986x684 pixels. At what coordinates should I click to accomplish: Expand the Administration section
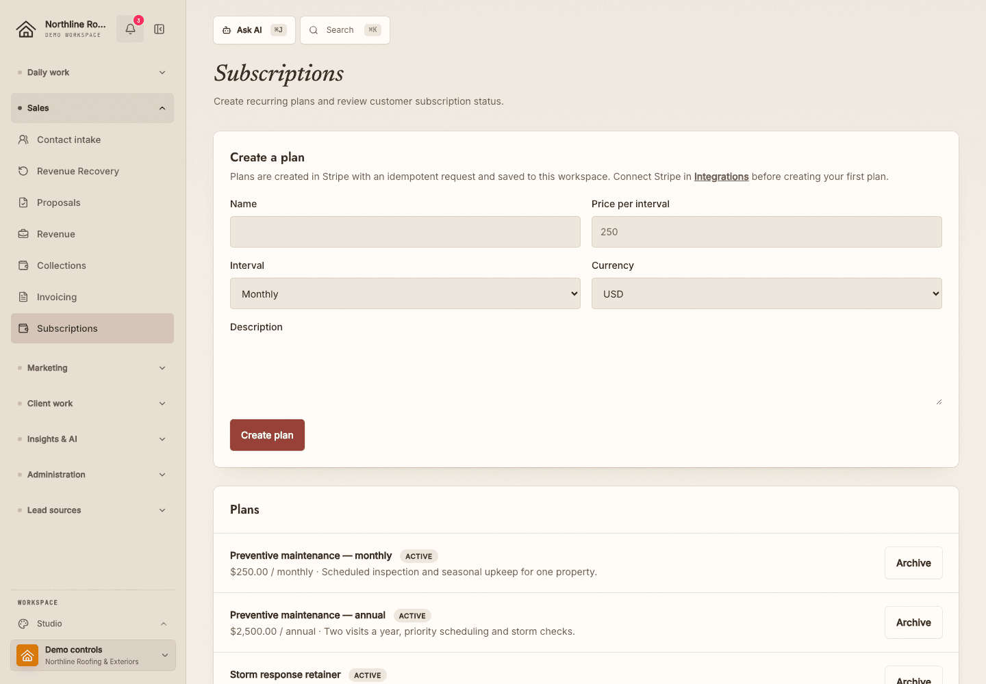click(92, 475)
